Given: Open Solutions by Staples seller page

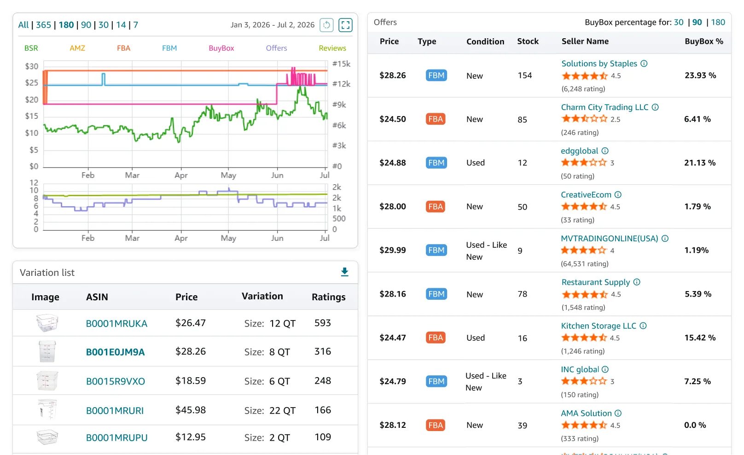Looking at the screenshot, I should click(599, 64).
